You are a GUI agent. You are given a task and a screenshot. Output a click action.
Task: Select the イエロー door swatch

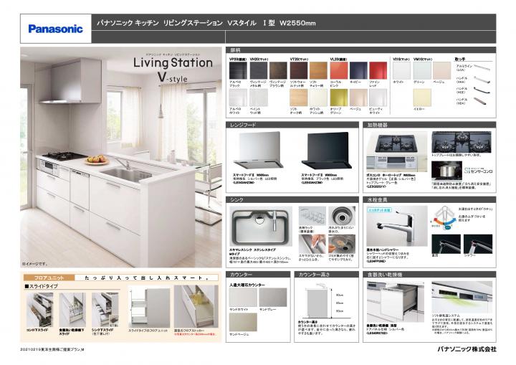click(x=422, y=98)
